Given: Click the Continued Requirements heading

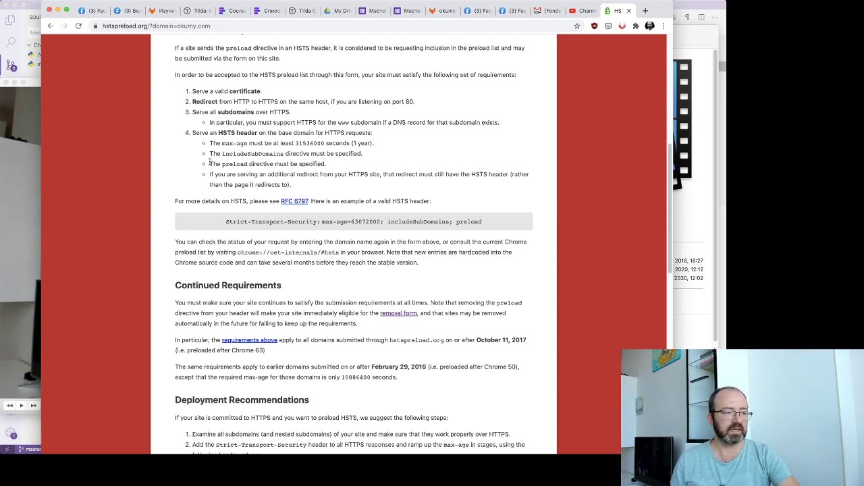Looking at the screenshot, I should [228, 286].
